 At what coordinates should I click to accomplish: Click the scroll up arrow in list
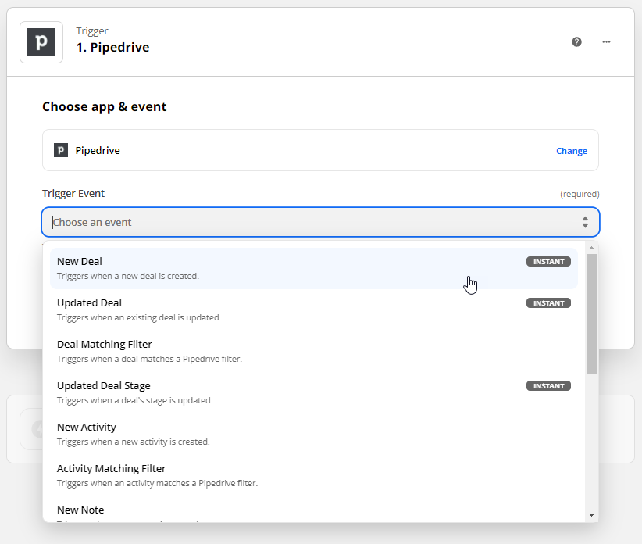(591, 248)
